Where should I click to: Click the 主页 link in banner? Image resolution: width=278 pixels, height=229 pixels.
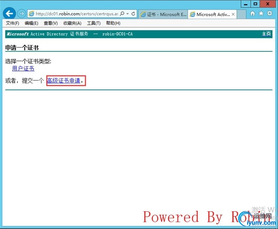click(x=266, y=34)
